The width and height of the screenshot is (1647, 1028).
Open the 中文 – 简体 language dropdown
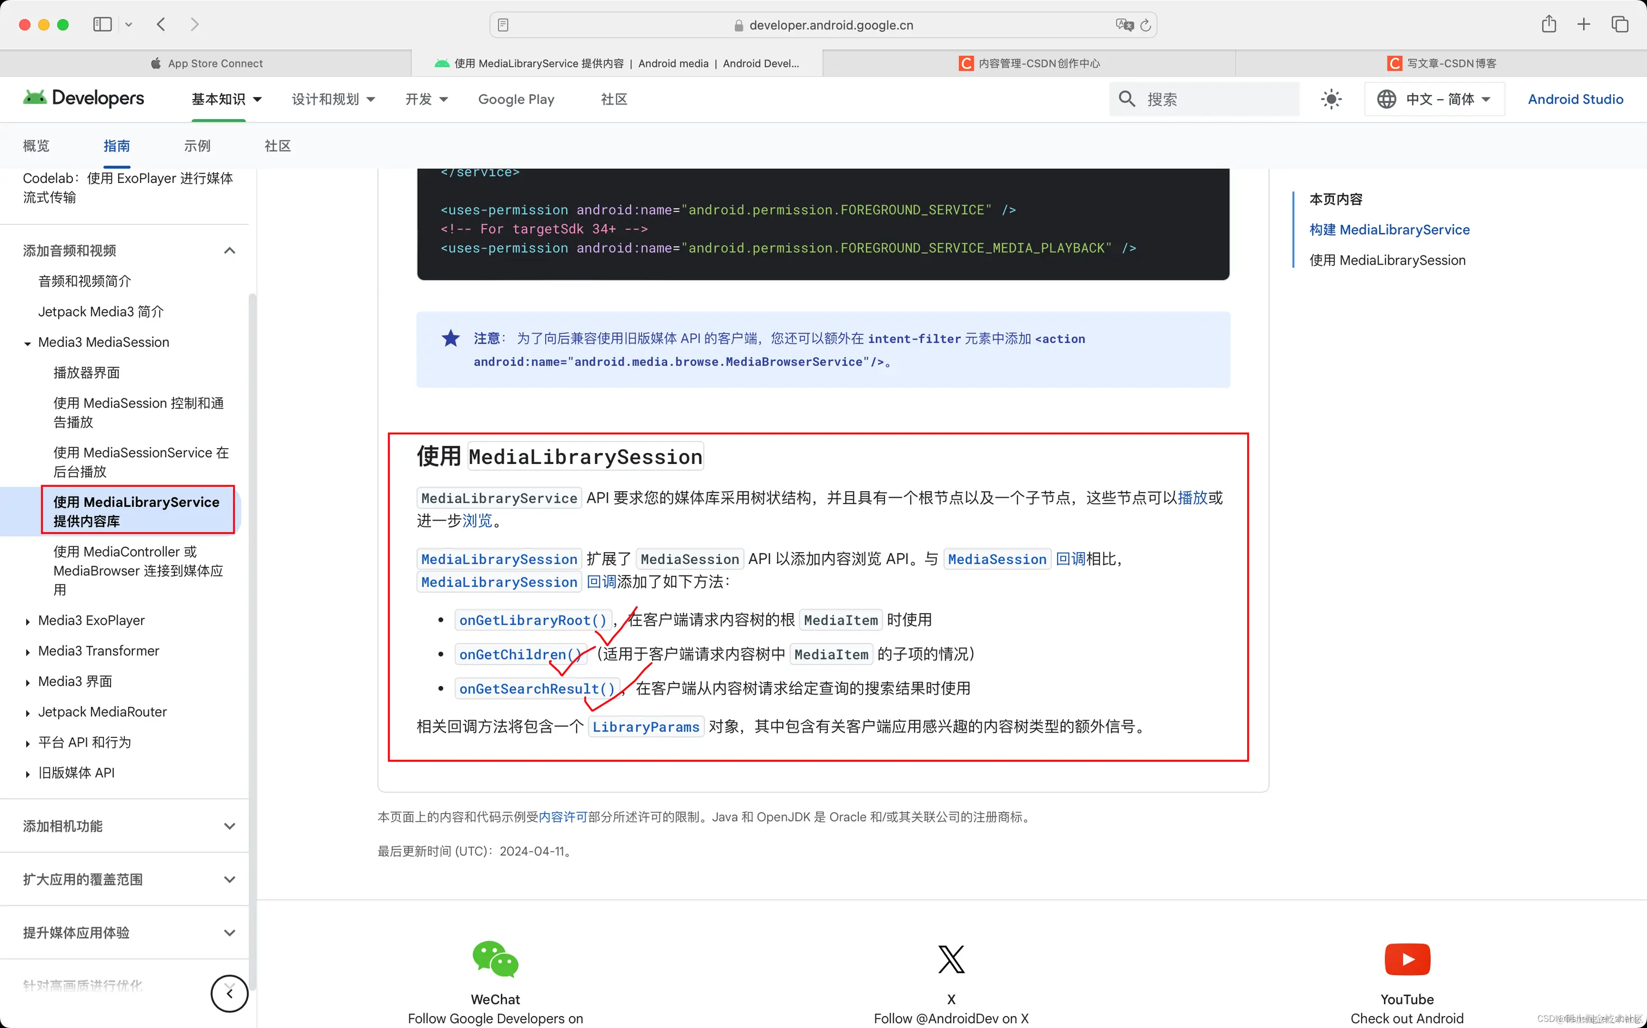point(1435,99)
